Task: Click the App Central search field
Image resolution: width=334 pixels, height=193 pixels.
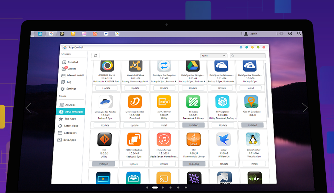Action: 248,55
